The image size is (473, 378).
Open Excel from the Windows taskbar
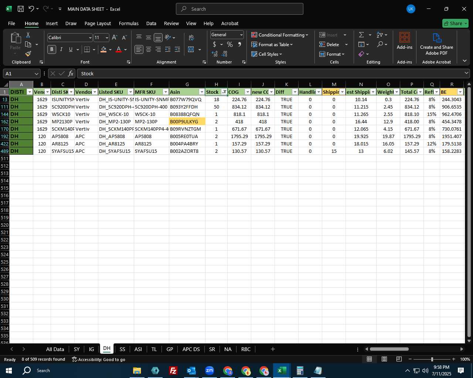(282, 370)
